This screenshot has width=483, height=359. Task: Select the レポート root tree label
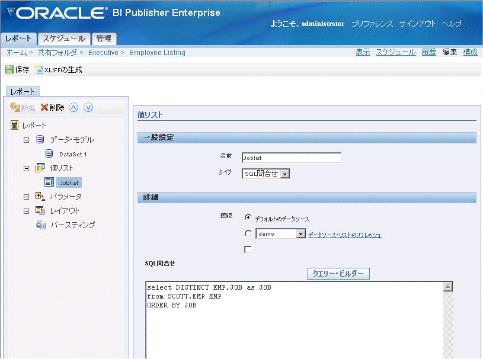34,126
